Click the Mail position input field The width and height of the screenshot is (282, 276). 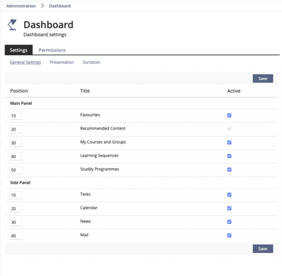16,236
